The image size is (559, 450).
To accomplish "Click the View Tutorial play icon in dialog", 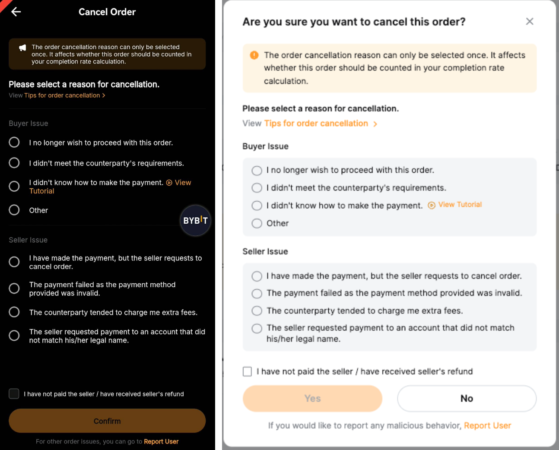I will 431,206.
